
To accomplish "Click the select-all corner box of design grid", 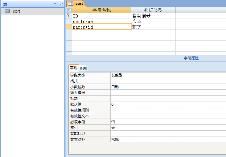I will (x=69, y=10).
